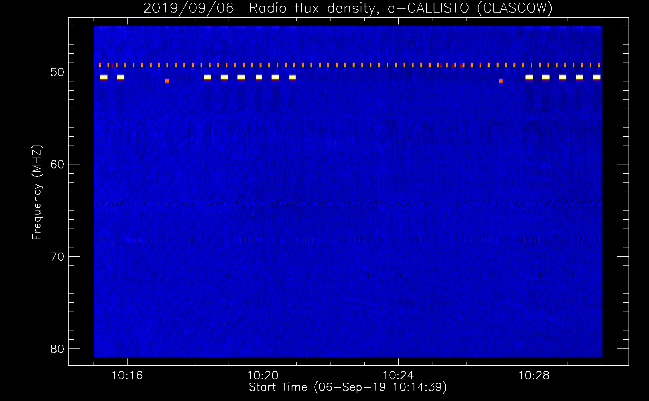Click the 10:28 time tick label
This screenshot has width=649, height=401.
coord(534,376)
